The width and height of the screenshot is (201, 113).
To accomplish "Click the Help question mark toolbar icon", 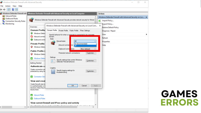I will pyautogui.click(x=13, y=9).
